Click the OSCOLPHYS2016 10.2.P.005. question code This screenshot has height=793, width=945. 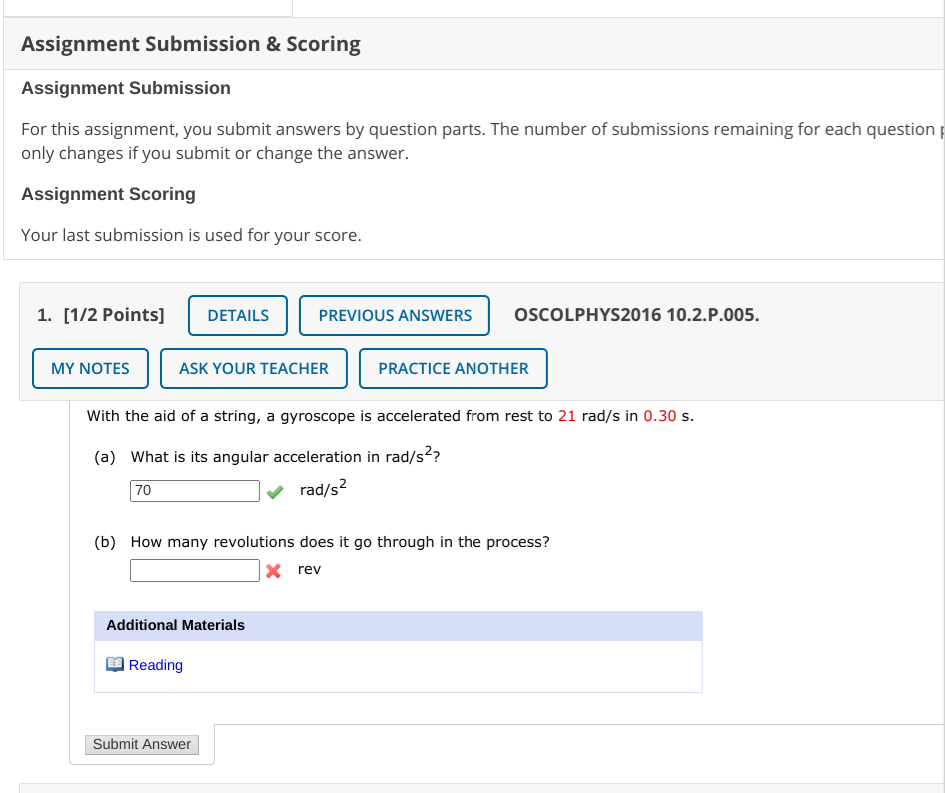pyautogui.click(x=637, y=314)
